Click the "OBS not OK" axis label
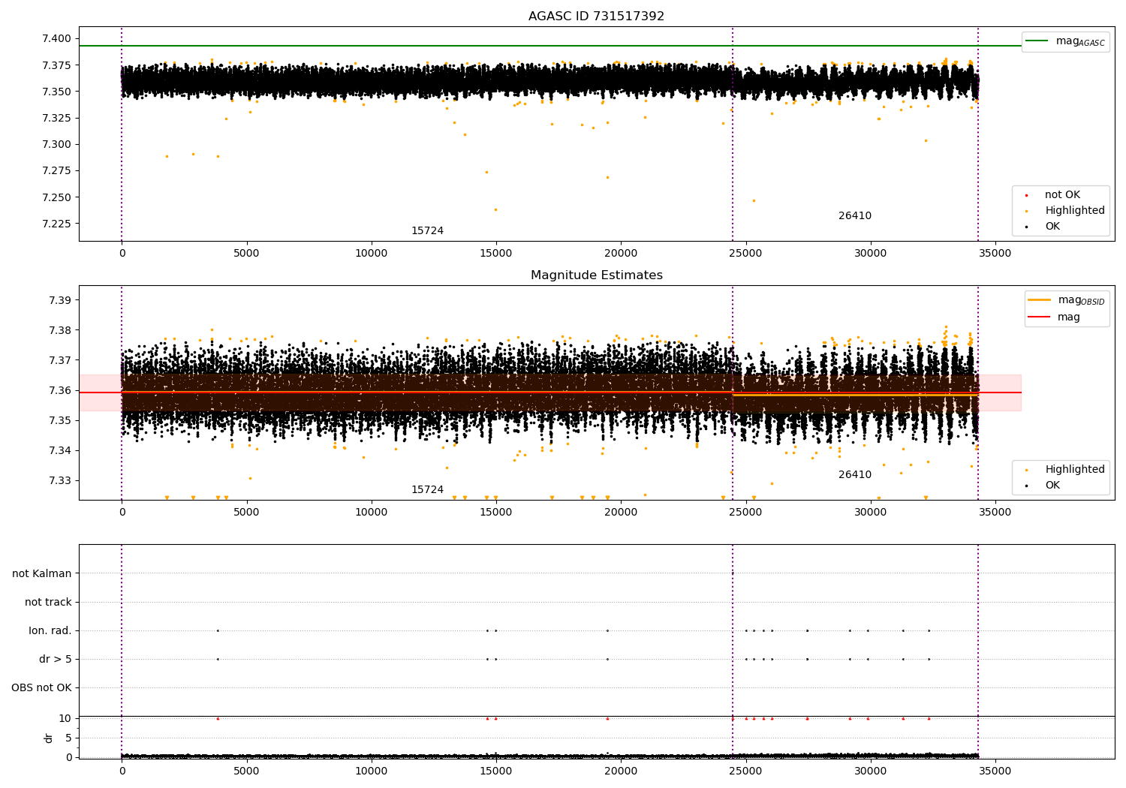The height and width of the screenshot is (788, 1126). click(41, 687)
